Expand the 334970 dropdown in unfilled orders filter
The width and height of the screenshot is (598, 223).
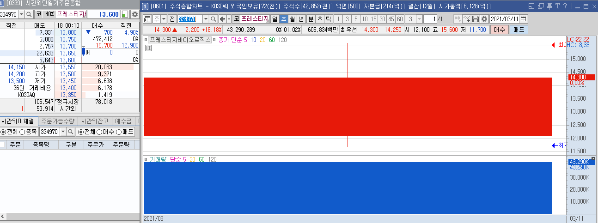(x=63, y=132)
